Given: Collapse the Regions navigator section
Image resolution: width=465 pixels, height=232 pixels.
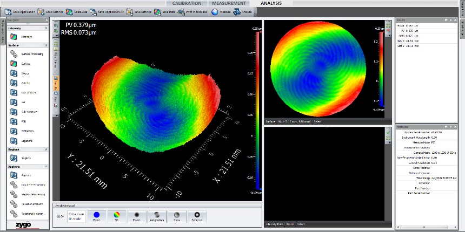Looking at the screenshot, I should coord(46,149).
